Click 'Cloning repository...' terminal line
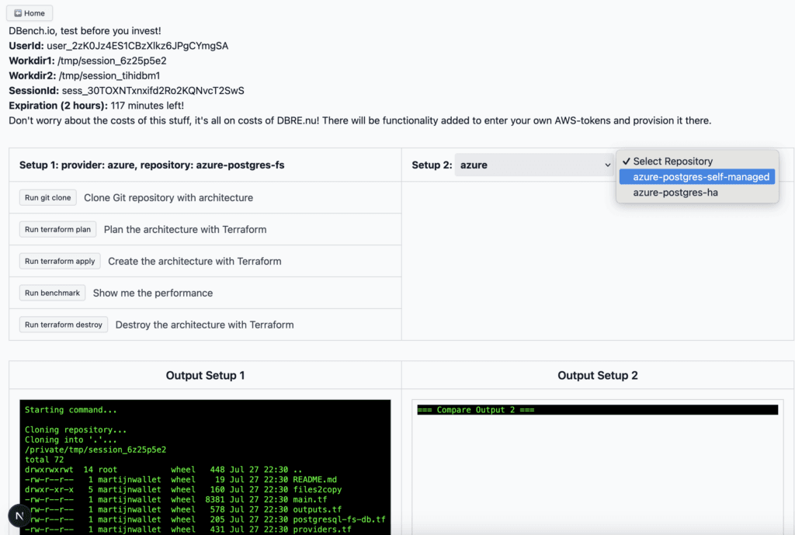795x535 pixels. pyautogui.click(x=75, y=429)
